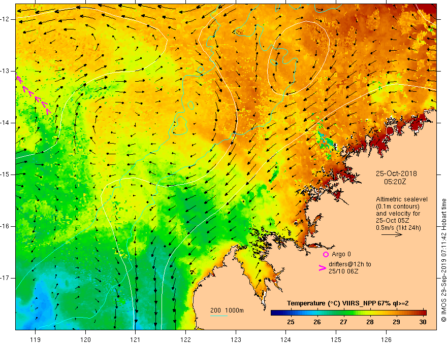The height and width of the screenshot is (345, 447).
Task: Click the longitude label '125'
Action: click(336, 339)
